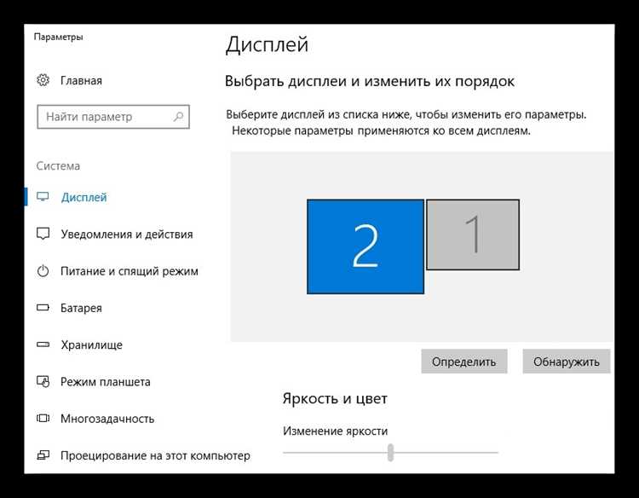Click the Изменение яркости label

(x=336, y=431)
